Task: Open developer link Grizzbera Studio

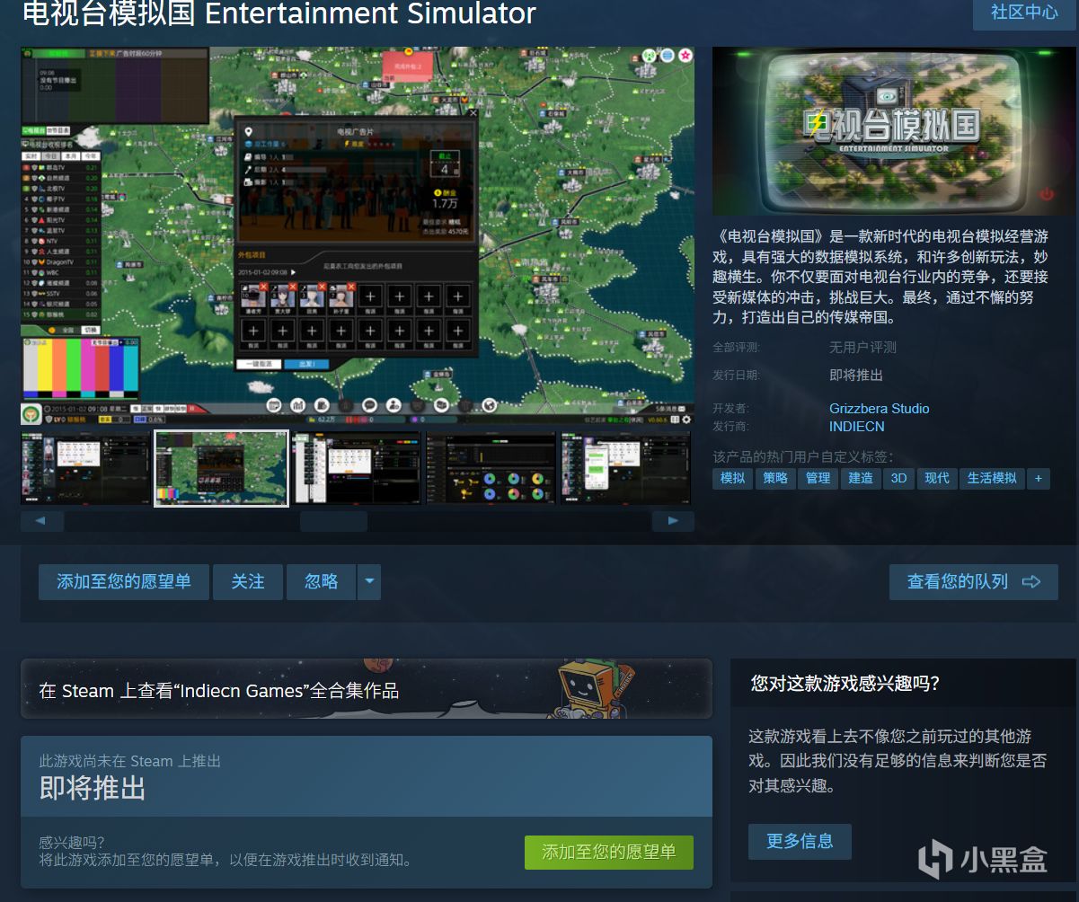Action: tap(880, 408)
